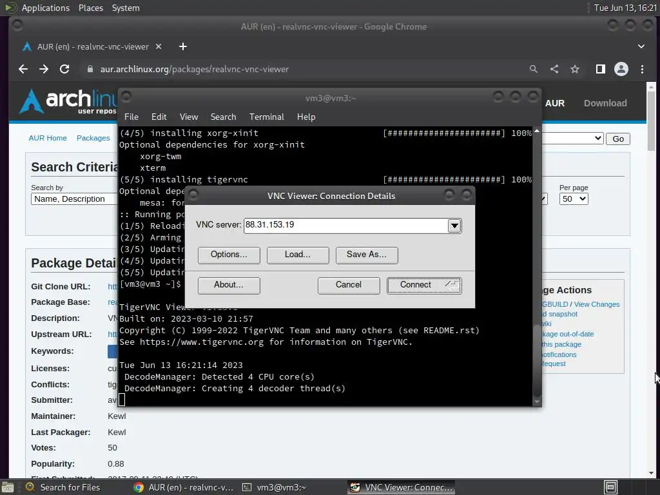This screenshot has width=660, height=495.
Task: Click the address bar URL
Action: tap(195, 69)
